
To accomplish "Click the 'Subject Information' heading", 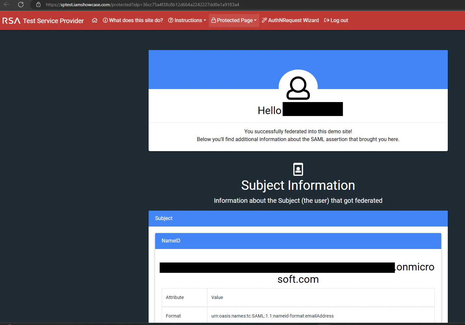I will 298,185.
